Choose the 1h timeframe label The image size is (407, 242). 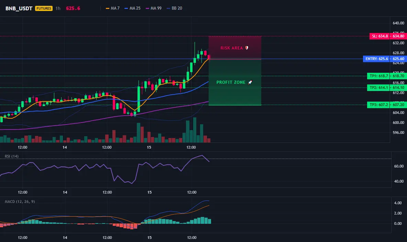(58, 8)
